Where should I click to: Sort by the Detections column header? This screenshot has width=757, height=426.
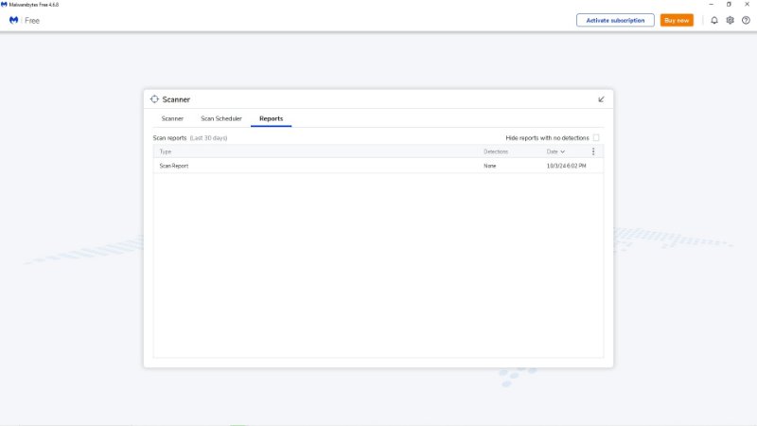tap(496, 151)
